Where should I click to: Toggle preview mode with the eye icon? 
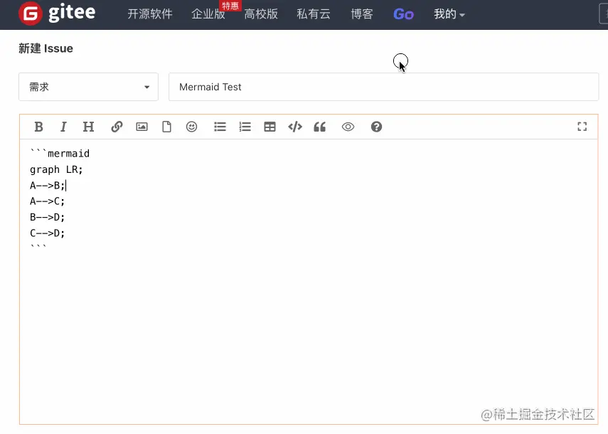pyautogui.click(x=348, y=127)
